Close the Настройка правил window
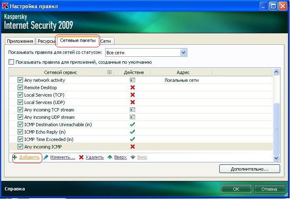 (x=283, y=6)
